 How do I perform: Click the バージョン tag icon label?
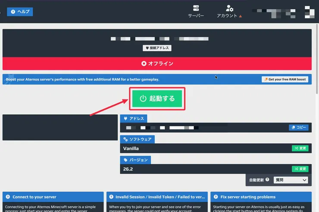(x=135, y=160)
